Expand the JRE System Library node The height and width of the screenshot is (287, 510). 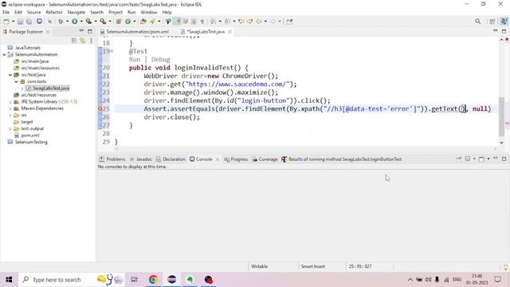(10, 102)
